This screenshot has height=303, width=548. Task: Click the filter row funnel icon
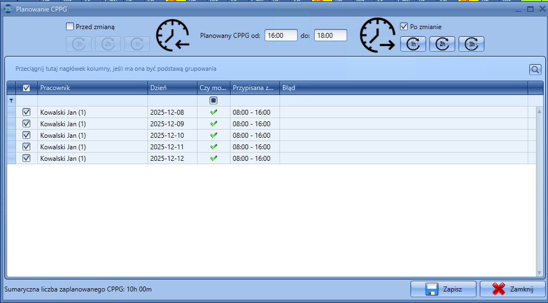tap(12, 101)
